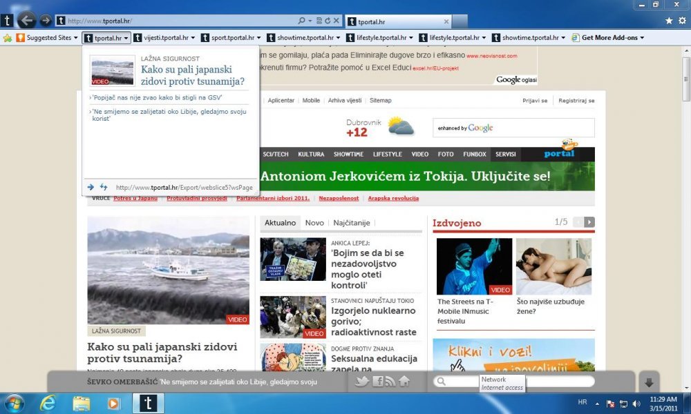Image resolution: width=691 pixels, height=414 pixels.
Task: Select the tportal.hr browser tab
Action: coord(398,21)
